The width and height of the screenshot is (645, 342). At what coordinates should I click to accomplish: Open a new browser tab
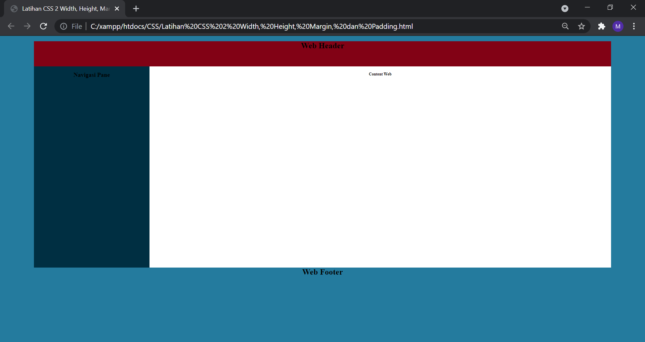[136, 8]
